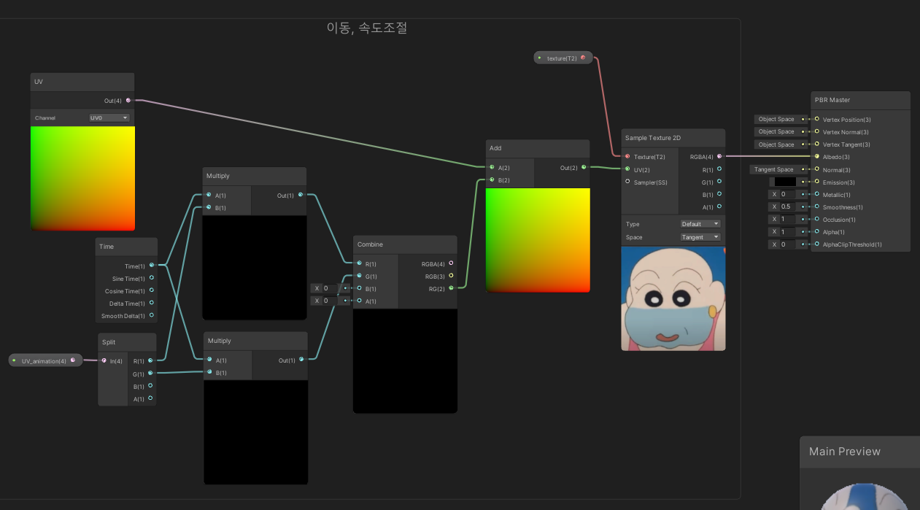
Task: Click PBR Master Normal(3) input port
Action: point(817,169)
